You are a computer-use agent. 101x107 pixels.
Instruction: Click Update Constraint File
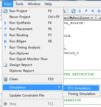[33, 95]
